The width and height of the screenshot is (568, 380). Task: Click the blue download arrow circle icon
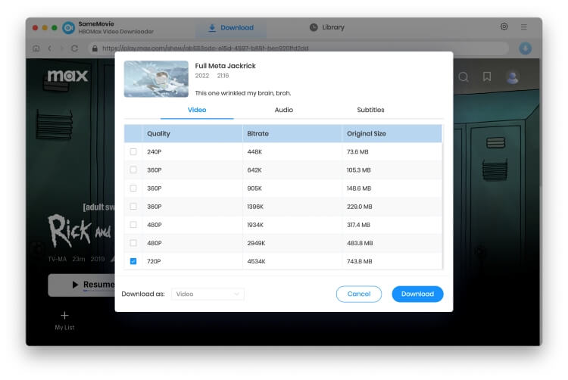tap(525, 48)
